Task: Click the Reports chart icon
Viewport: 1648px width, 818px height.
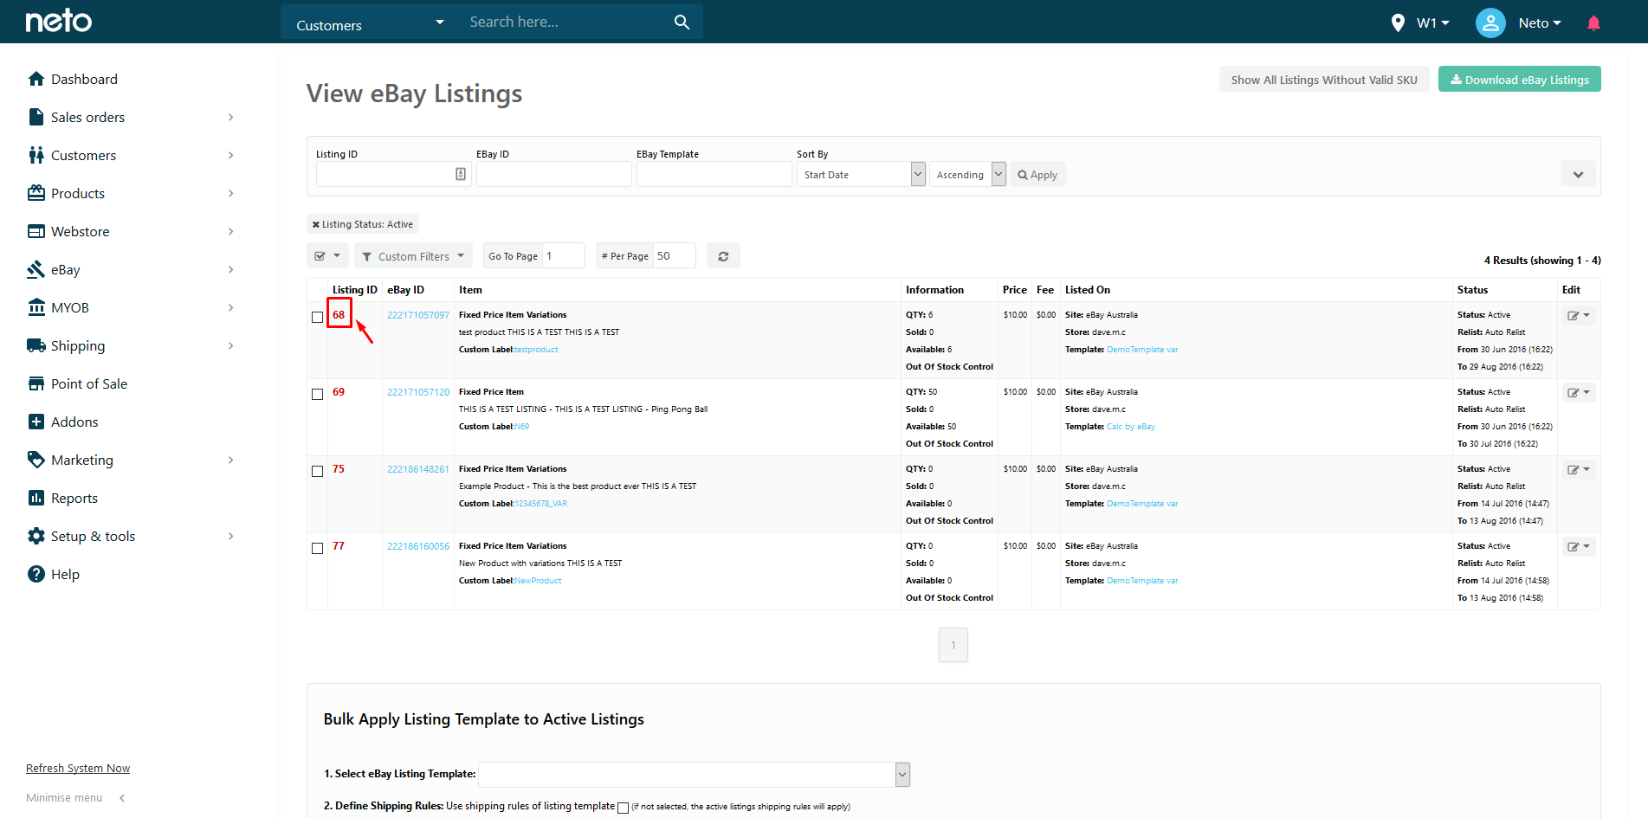Action: (36, 498)
